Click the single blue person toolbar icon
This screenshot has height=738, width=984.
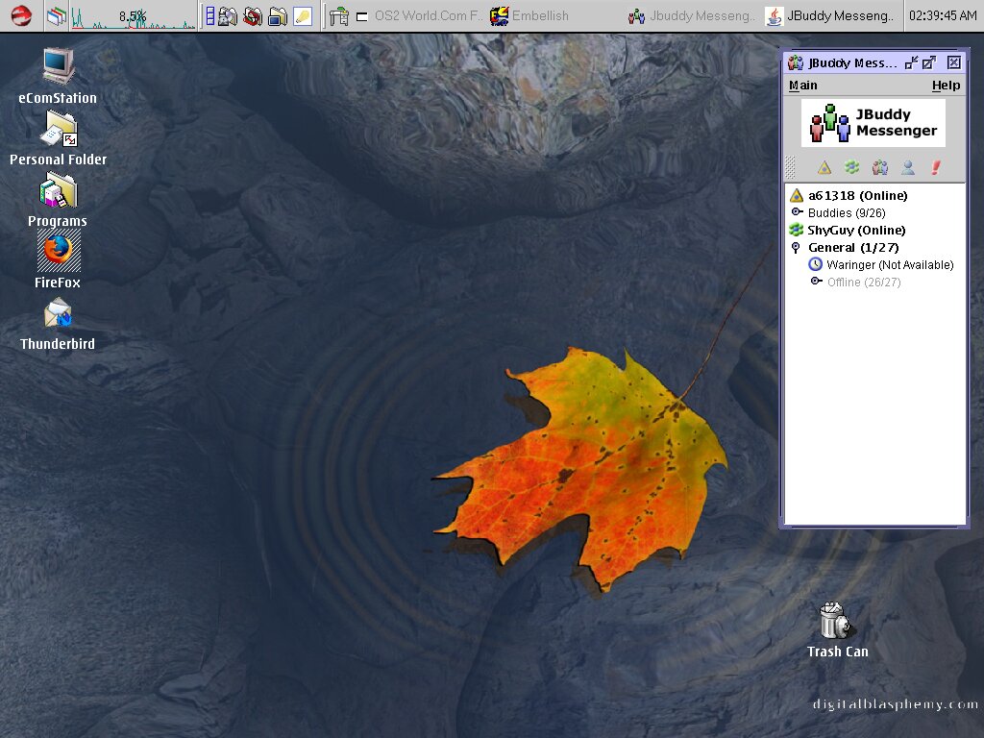click(907, 167)
